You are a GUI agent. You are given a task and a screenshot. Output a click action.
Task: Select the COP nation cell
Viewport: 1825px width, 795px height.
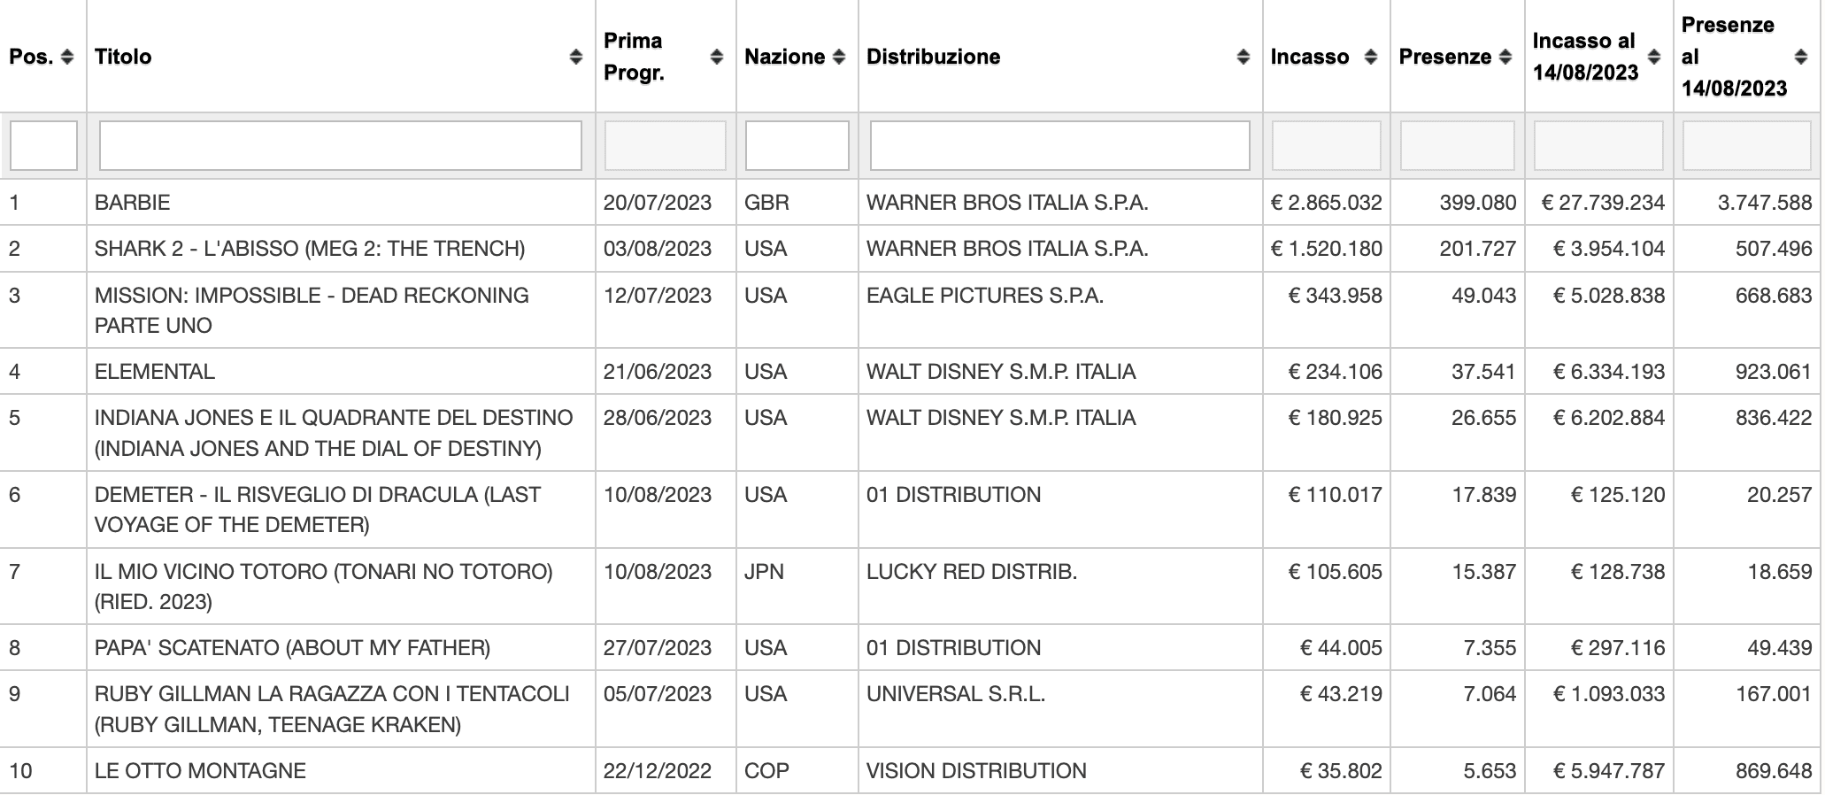tap(766, 771)
